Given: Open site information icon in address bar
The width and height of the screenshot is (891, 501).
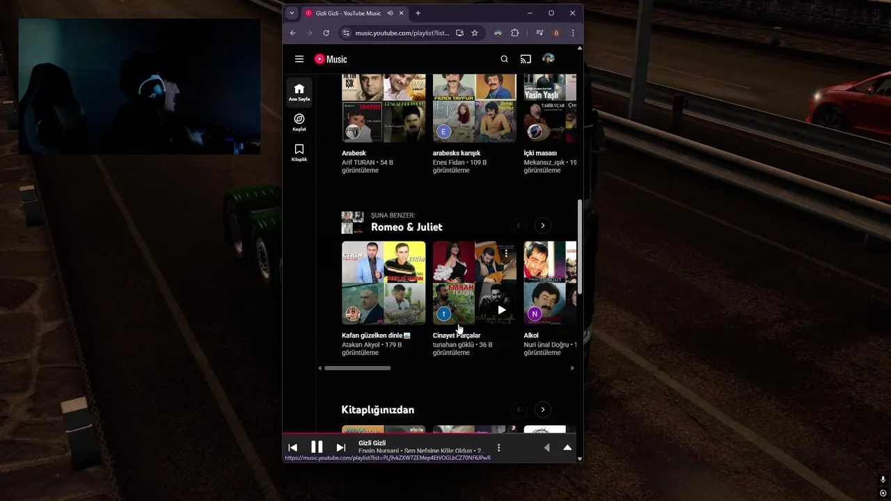Looking at the screenshot, I should 346,33.
